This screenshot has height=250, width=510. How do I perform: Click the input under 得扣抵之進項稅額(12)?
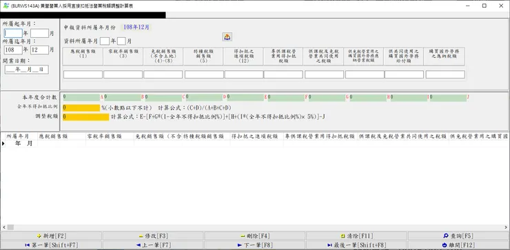click(243, 74)
